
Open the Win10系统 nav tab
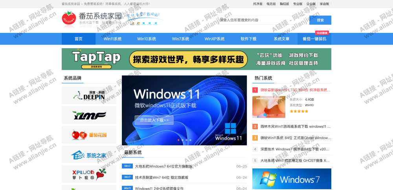coord(146,39)
